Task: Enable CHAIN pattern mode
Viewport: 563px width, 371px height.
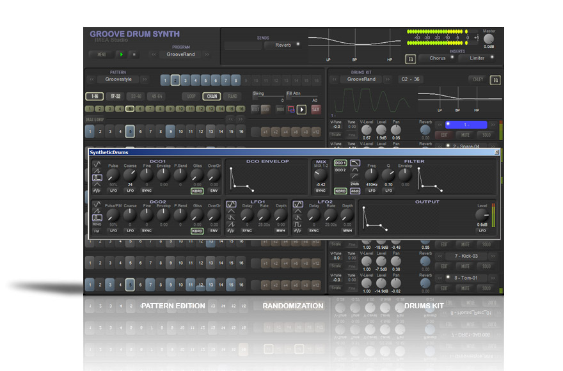Action: (x=212, y=97)
